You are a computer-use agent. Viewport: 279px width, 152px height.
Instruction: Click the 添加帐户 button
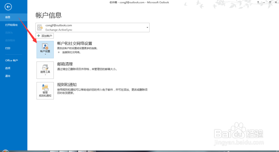pos(45,36)
